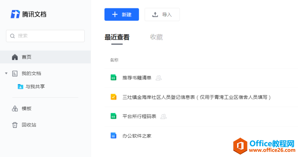Screen dimensions: 298x157
Task: Open the 首页 navigation item
Action: point(45,57)
